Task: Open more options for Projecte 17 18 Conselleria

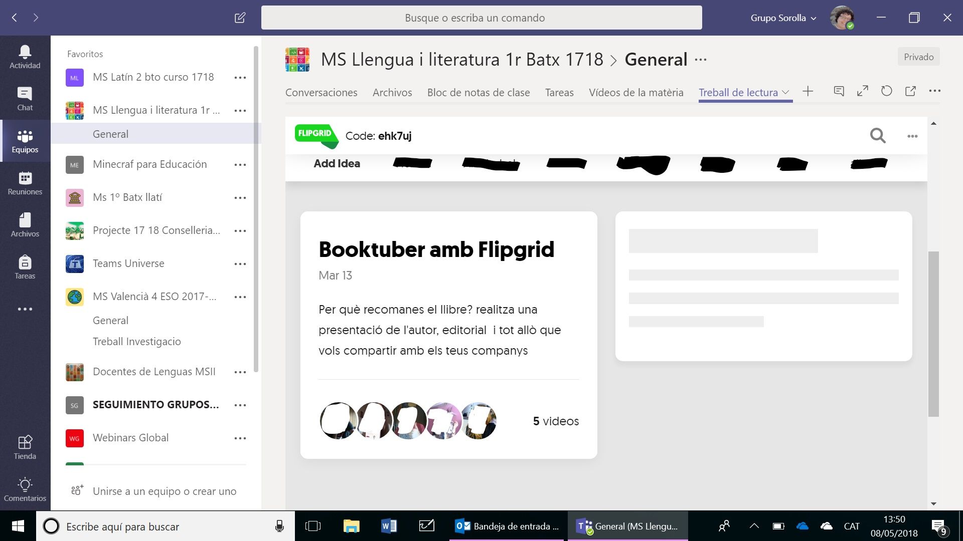Action: [240, 231]
